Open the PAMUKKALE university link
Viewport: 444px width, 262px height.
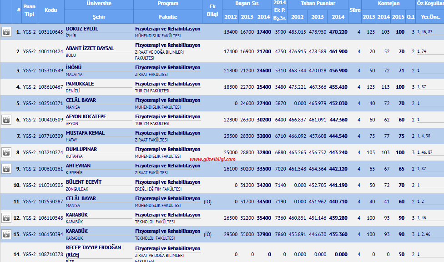coord(80,84)
